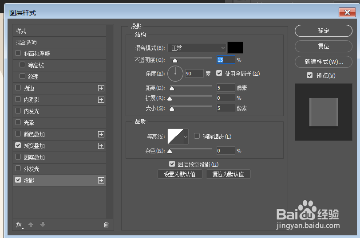Add another 描边 effect with plus icon
Viewport: 360px width, 238px height.
coord(101,88)
